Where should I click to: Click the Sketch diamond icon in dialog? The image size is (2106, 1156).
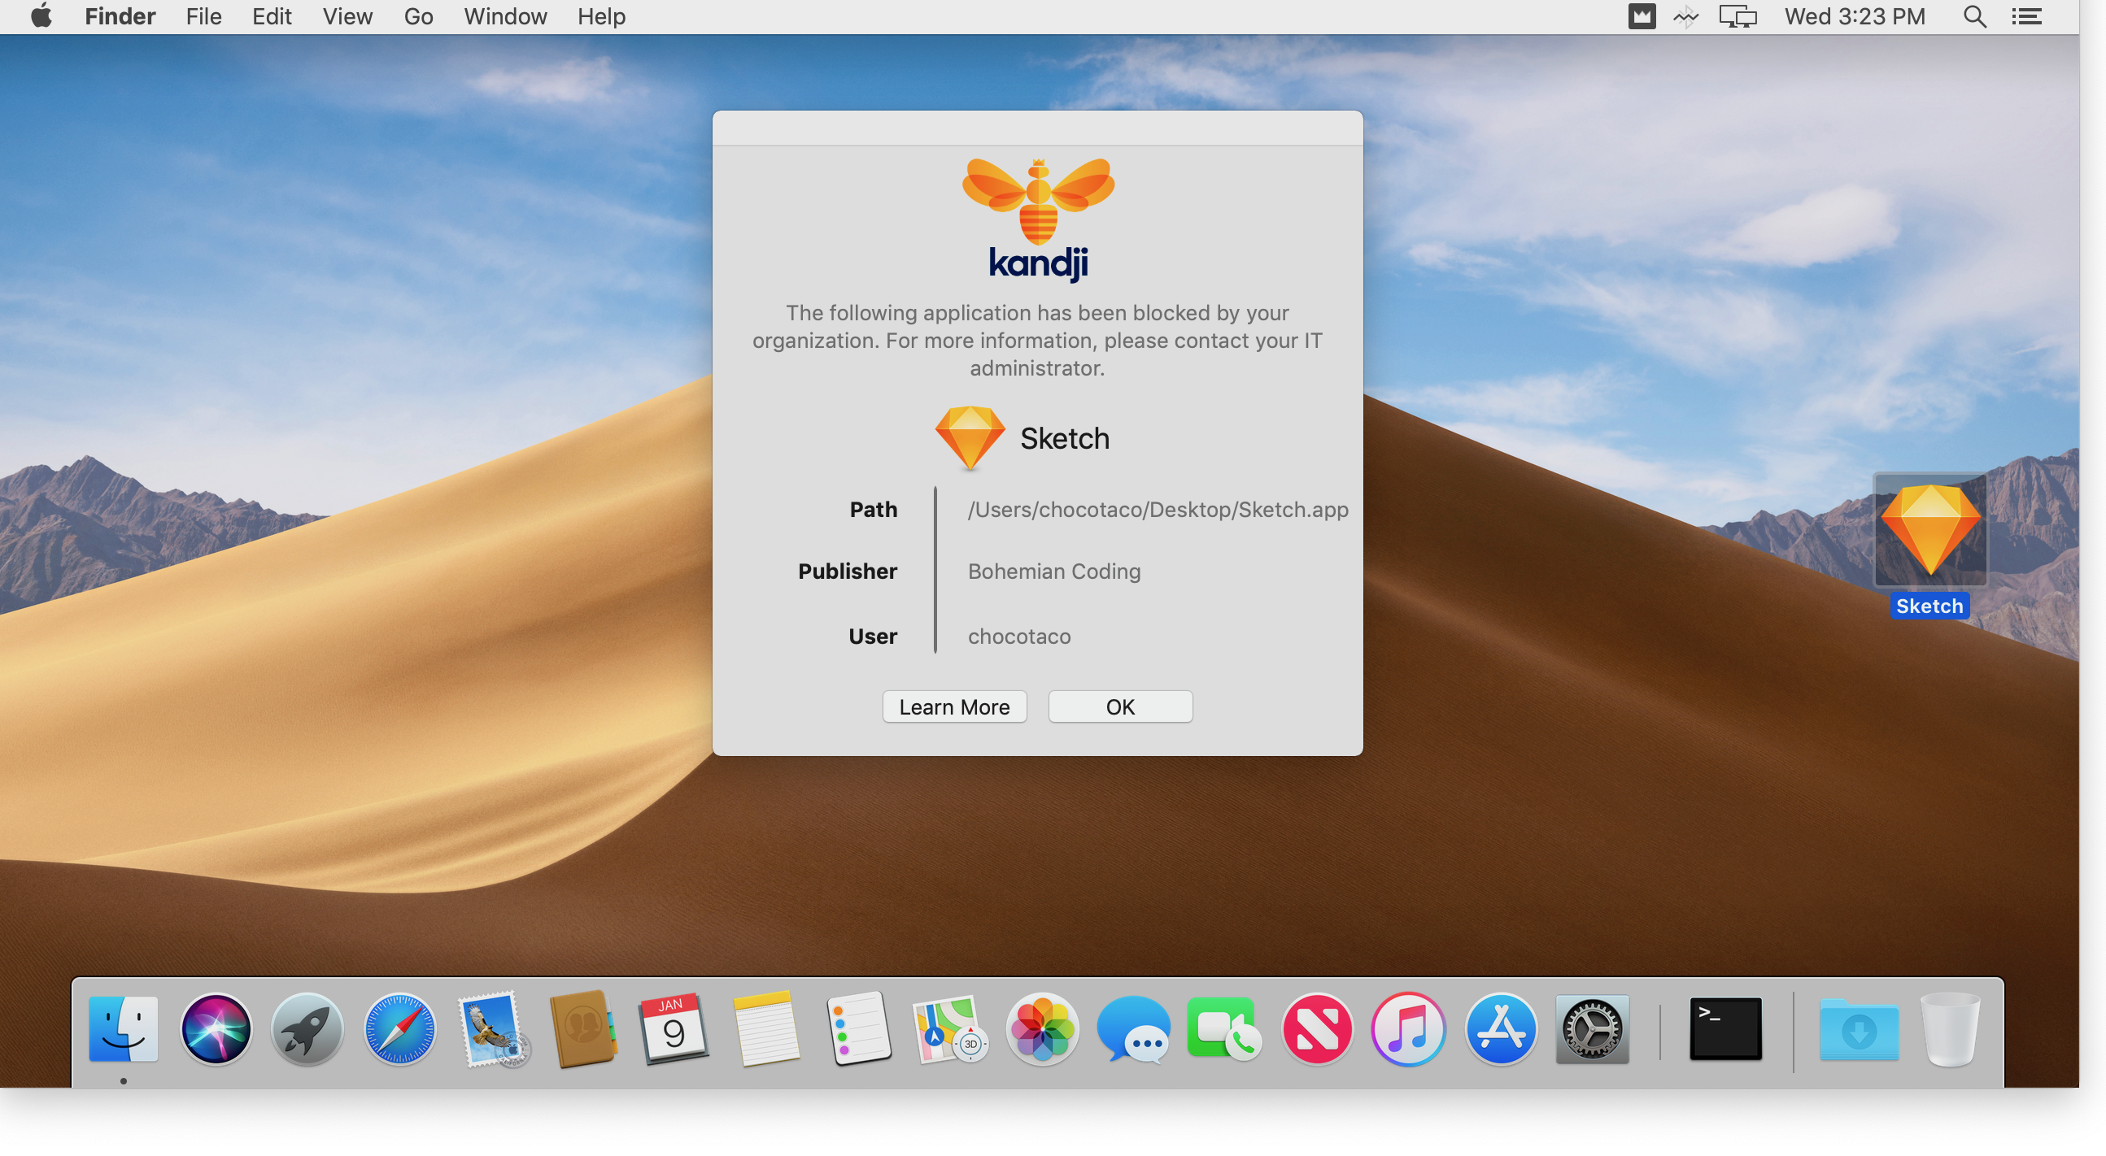[970, 438]
